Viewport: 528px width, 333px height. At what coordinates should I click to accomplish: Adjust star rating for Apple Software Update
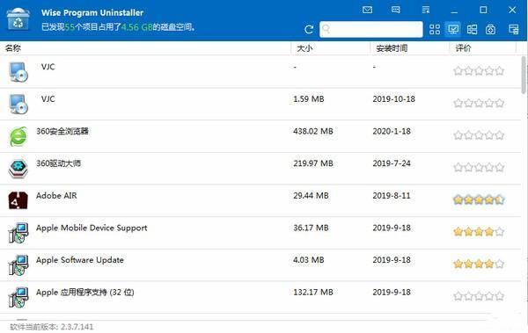[479, 264]
